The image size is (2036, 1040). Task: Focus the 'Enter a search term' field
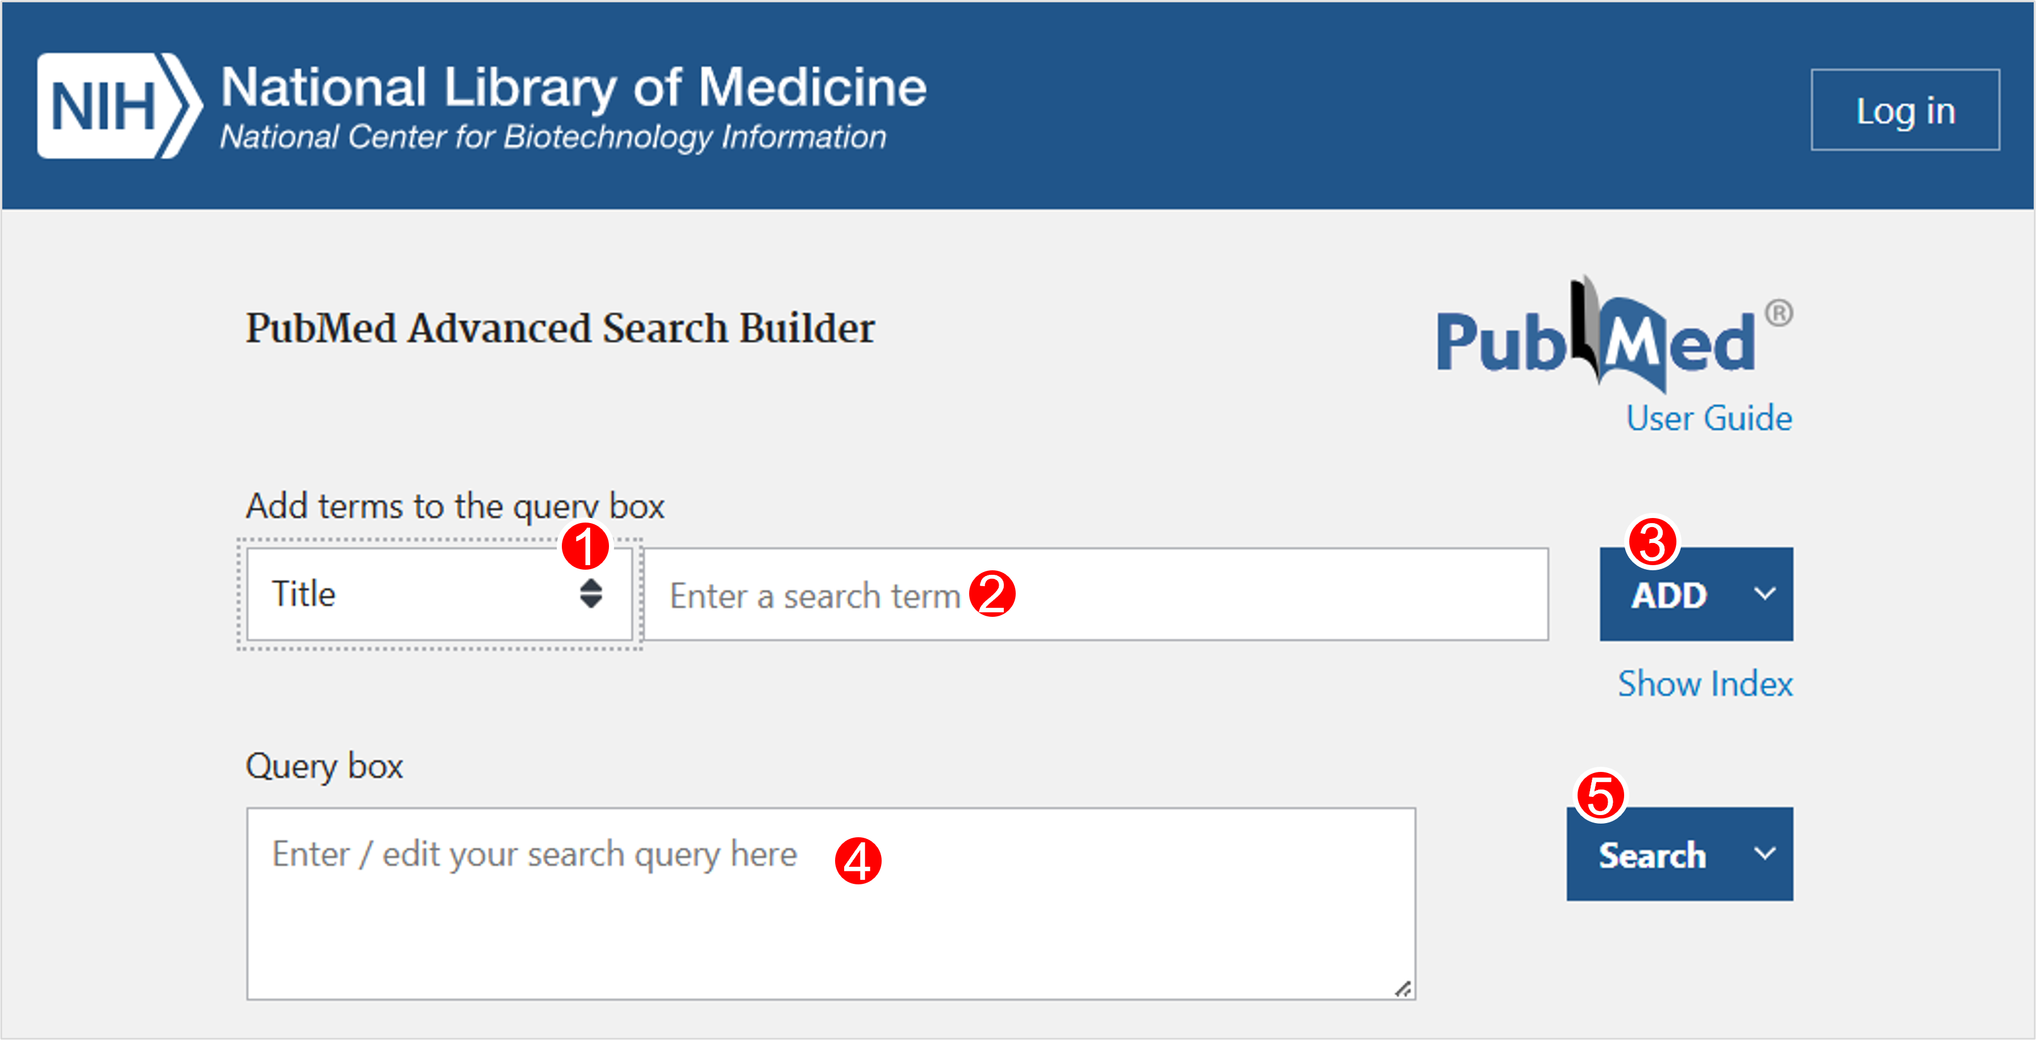pyautogui.click(x=1097, y=594)
